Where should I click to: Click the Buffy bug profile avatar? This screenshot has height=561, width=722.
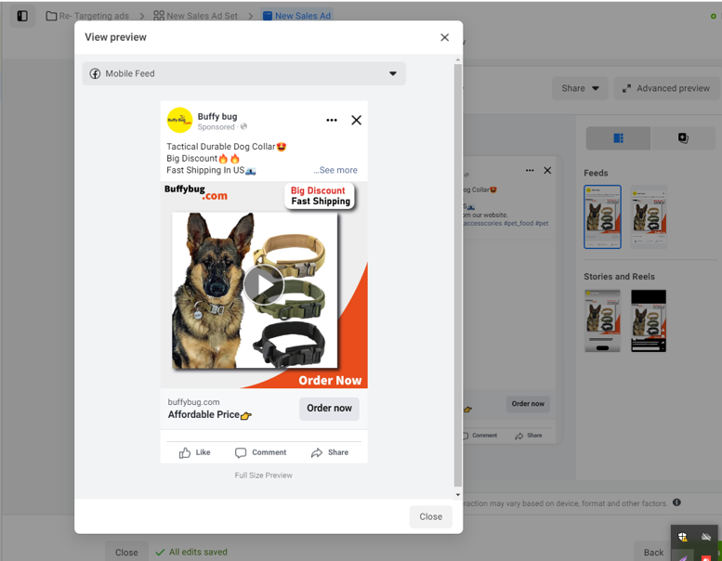point(179,121)
